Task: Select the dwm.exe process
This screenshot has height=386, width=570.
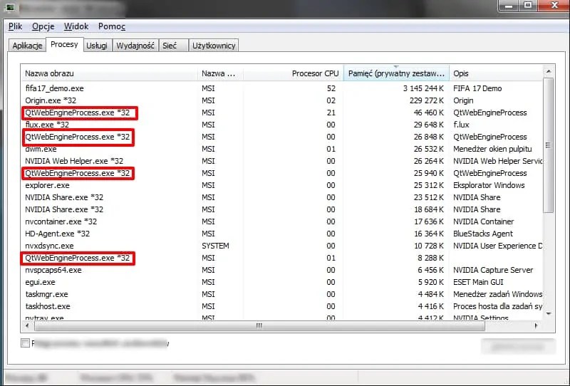Action: point(281,149)
